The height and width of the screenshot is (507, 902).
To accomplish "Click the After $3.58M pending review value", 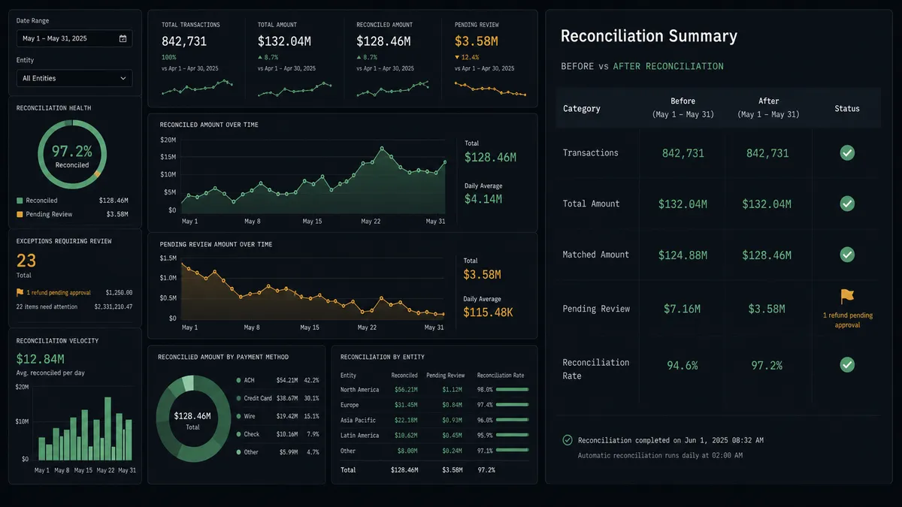I will tap(767, 309).
